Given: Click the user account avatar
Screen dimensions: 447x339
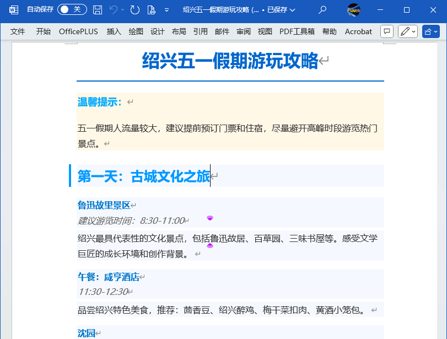Looking at the screenshot, I should [x=354, y=9].
